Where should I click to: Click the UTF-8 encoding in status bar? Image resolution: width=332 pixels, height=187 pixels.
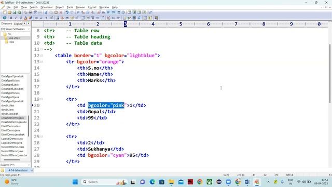[x=290, y=175]
